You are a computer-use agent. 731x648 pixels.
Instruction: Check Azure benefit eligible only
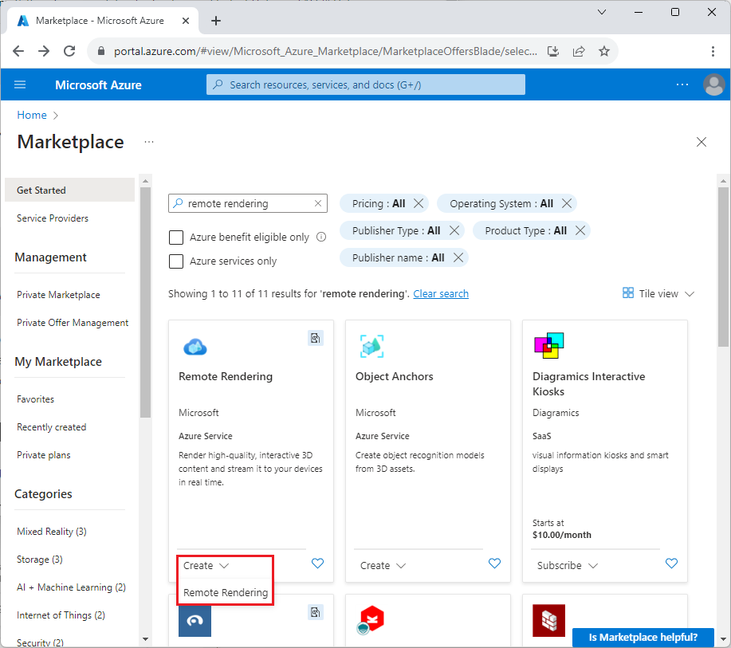(175, 238)
